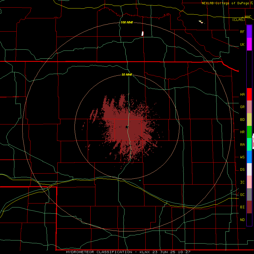Click the '10:27' timestamp
Screen dimensions: 254x254
pyautogui.click(x=184, y=252)
